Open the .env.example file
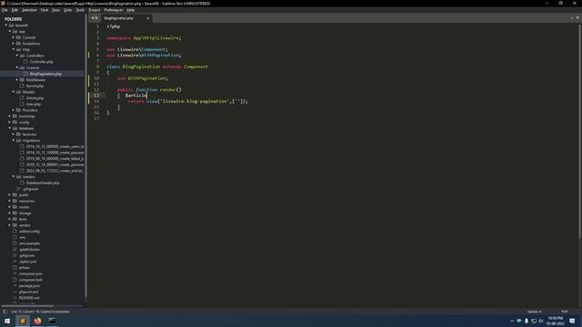The width and height of the screenshot is (582, 327). pyautogui.click(x=29, y=243)
